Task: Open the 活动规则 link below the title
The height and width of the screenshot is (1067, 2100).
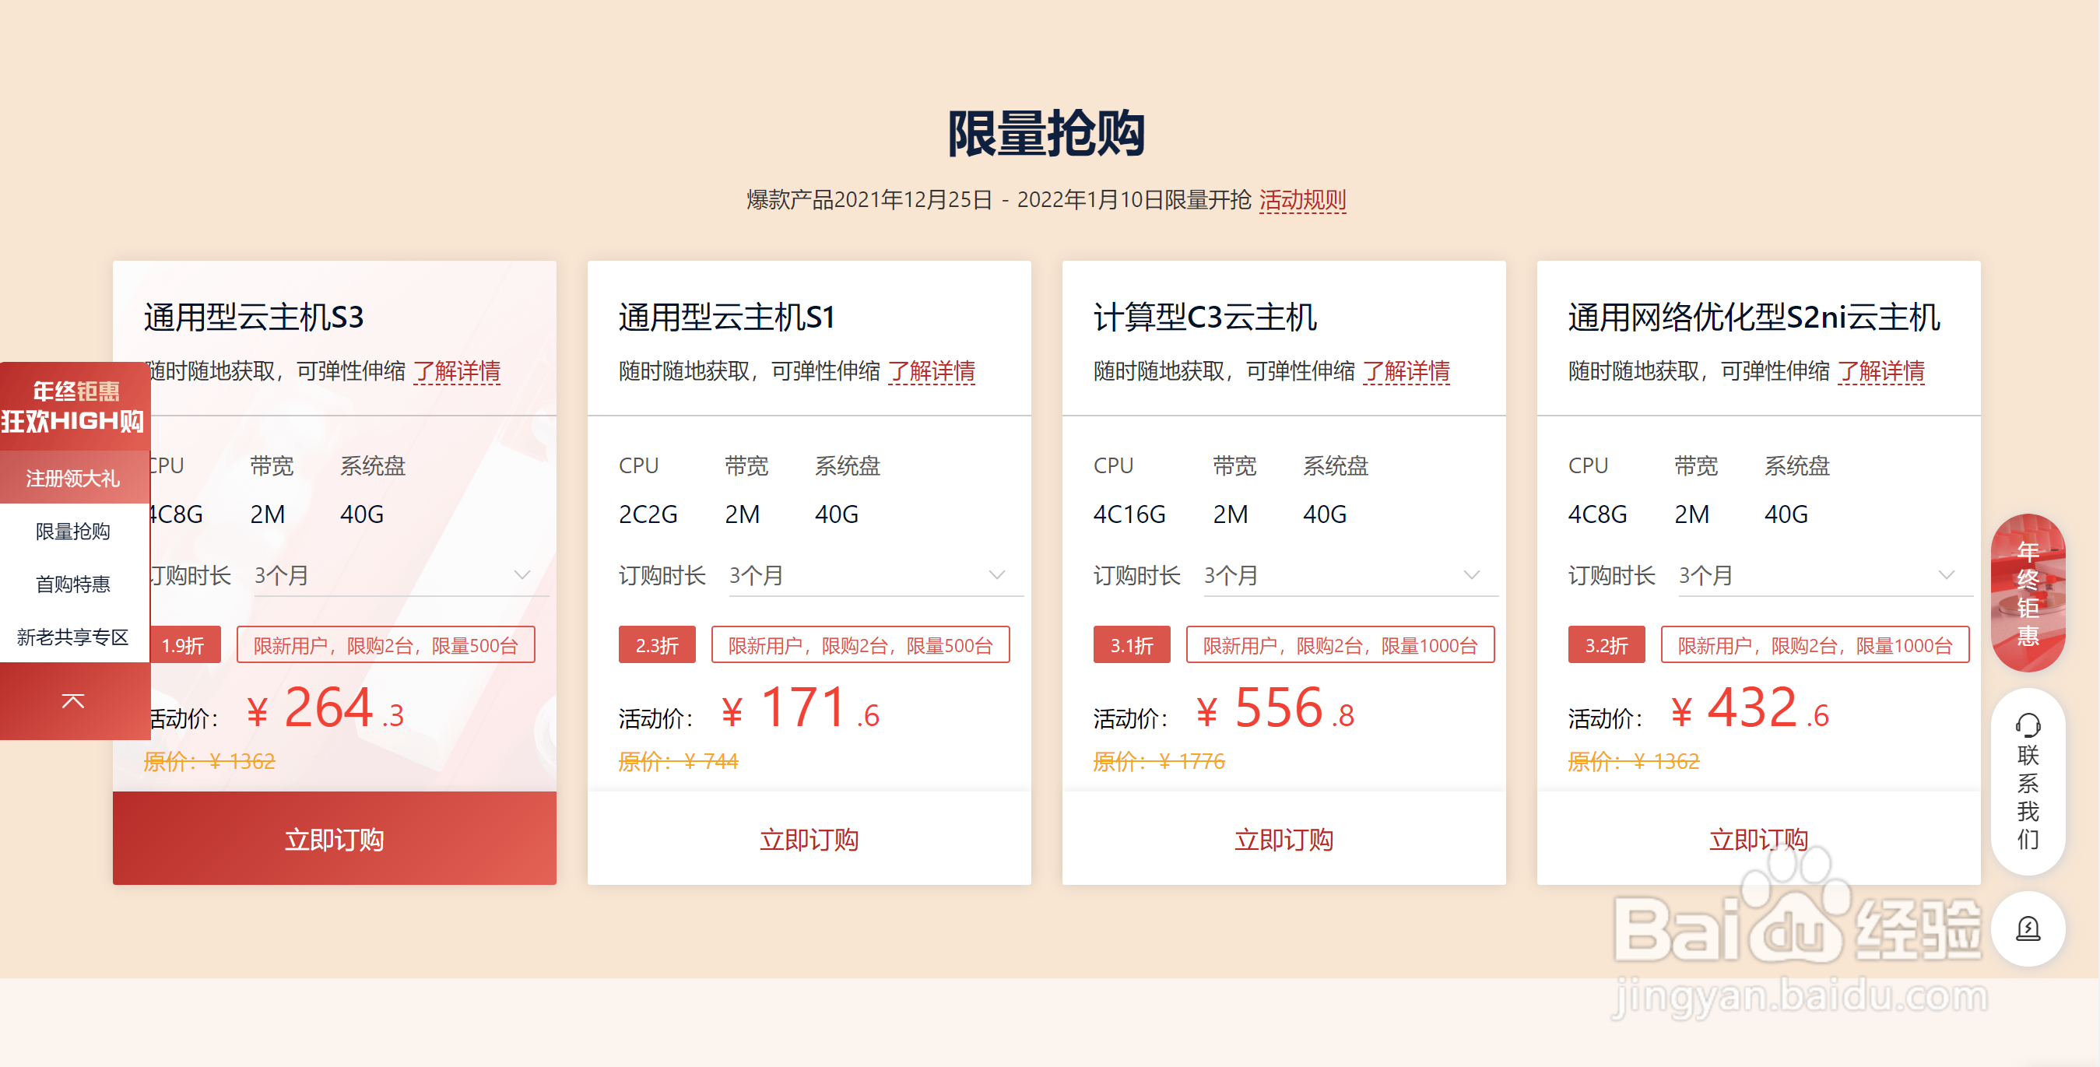Action: tap(1302, 200)
